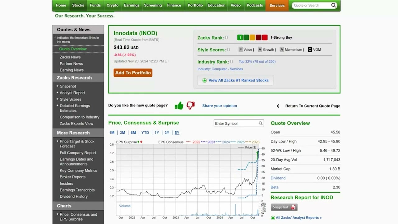Open the Industry: Computer - Services link
398x224 pixels.
pyautogui.click(x=220, y=69)
